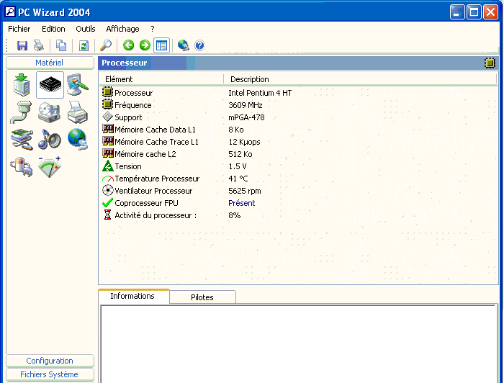Open the Fichier menu
The width and height of the screenshot is (504, 383).
coord(19,29)
